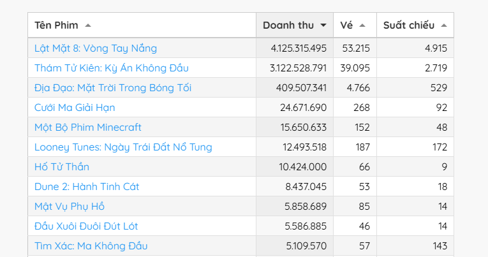The image size is (488, 257).
Task: Open Một Bộ Phim Minecraft movie page
Action: click(88, 127)
